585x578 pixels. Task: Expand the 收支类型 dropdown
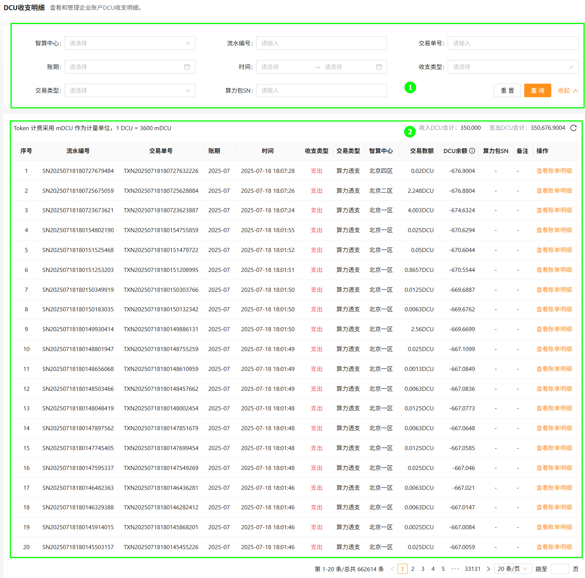[513, 67]
